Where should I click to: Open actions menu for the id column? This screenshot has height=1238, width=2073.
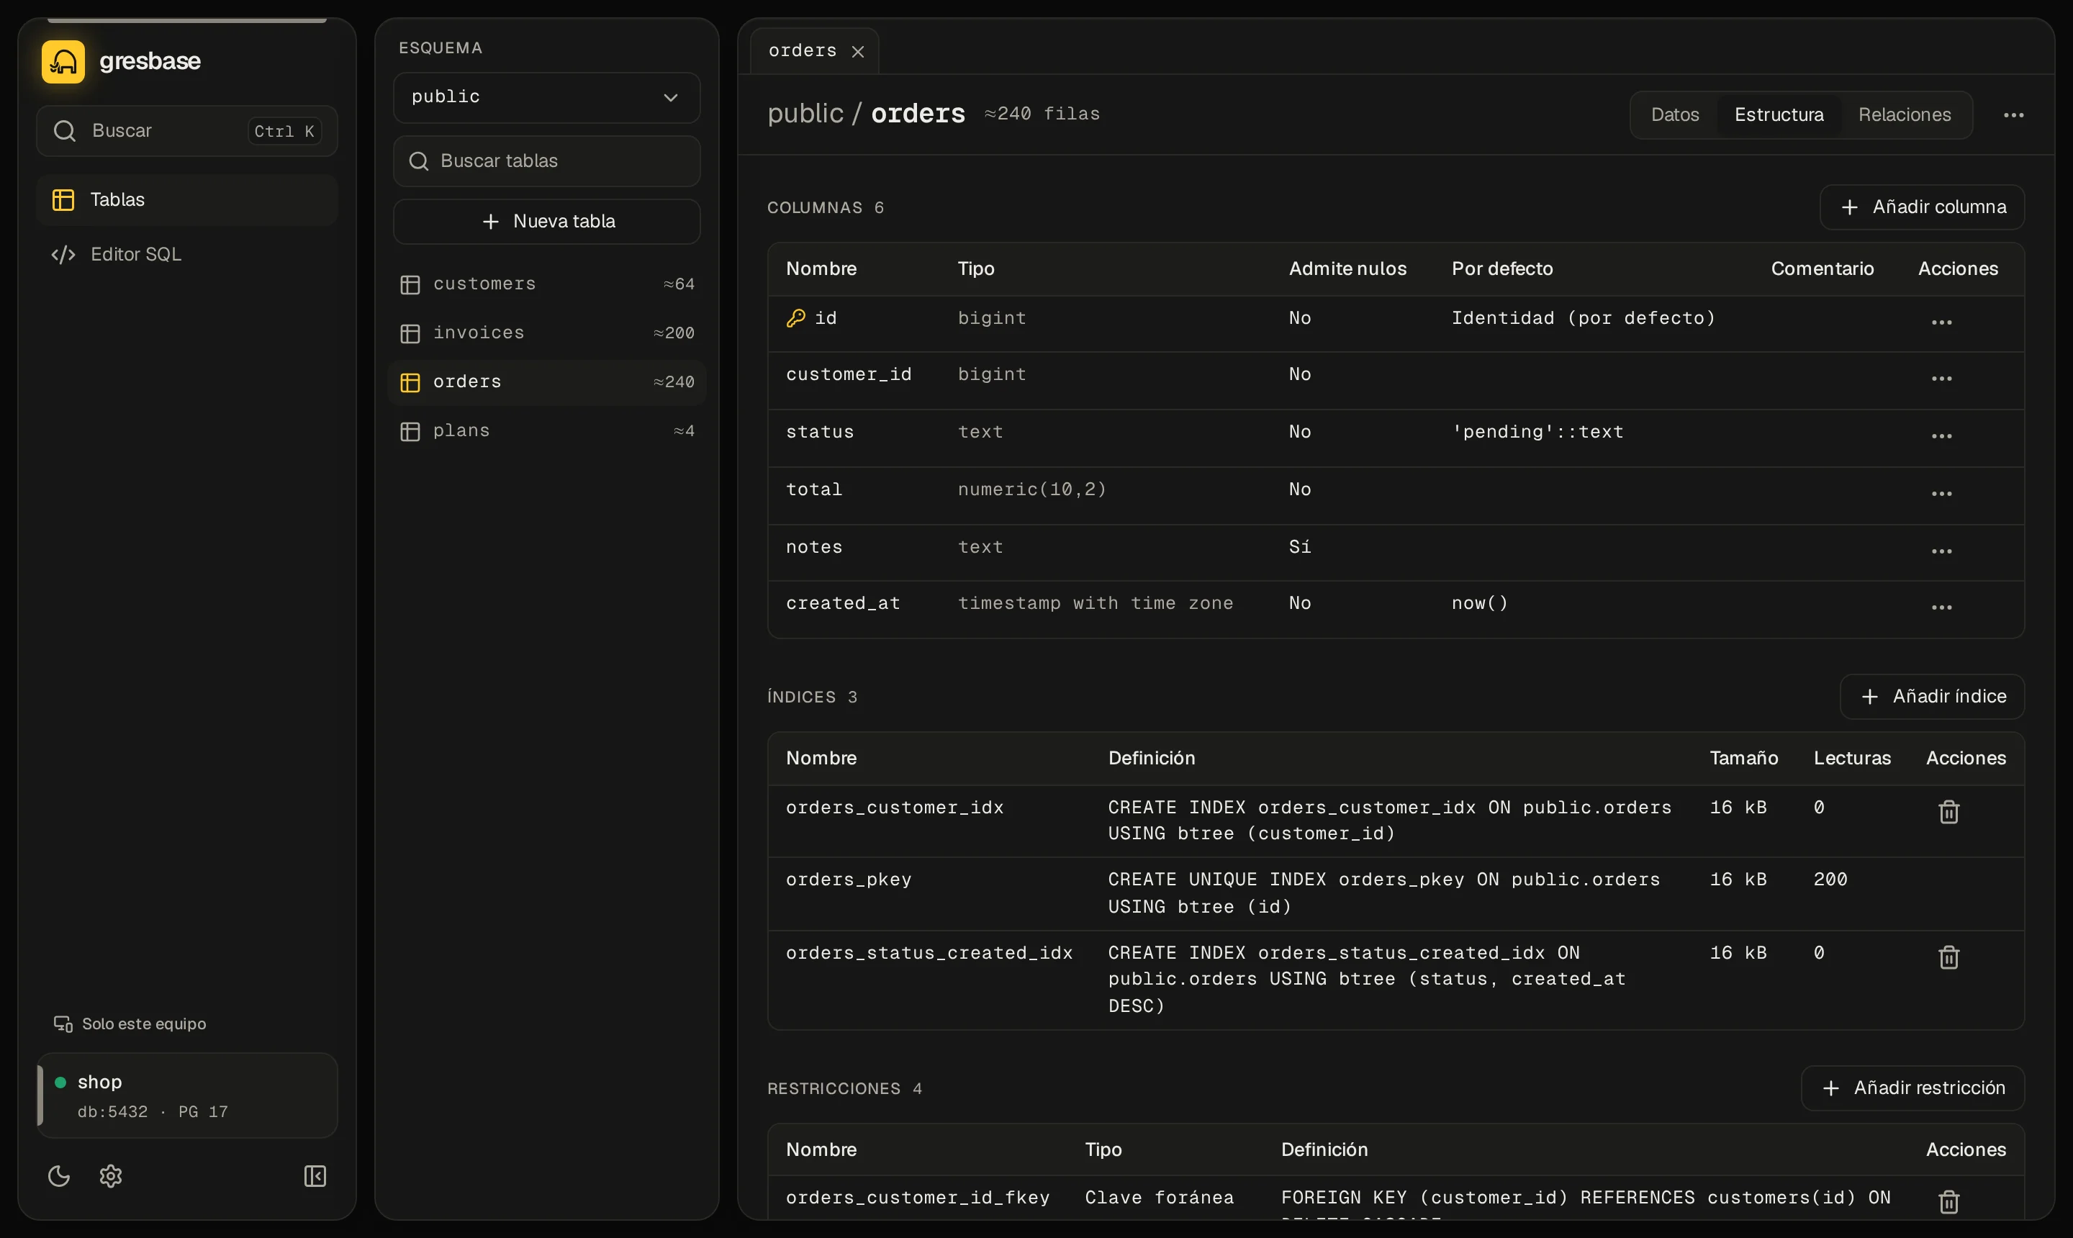click(x=1942, y=322)
